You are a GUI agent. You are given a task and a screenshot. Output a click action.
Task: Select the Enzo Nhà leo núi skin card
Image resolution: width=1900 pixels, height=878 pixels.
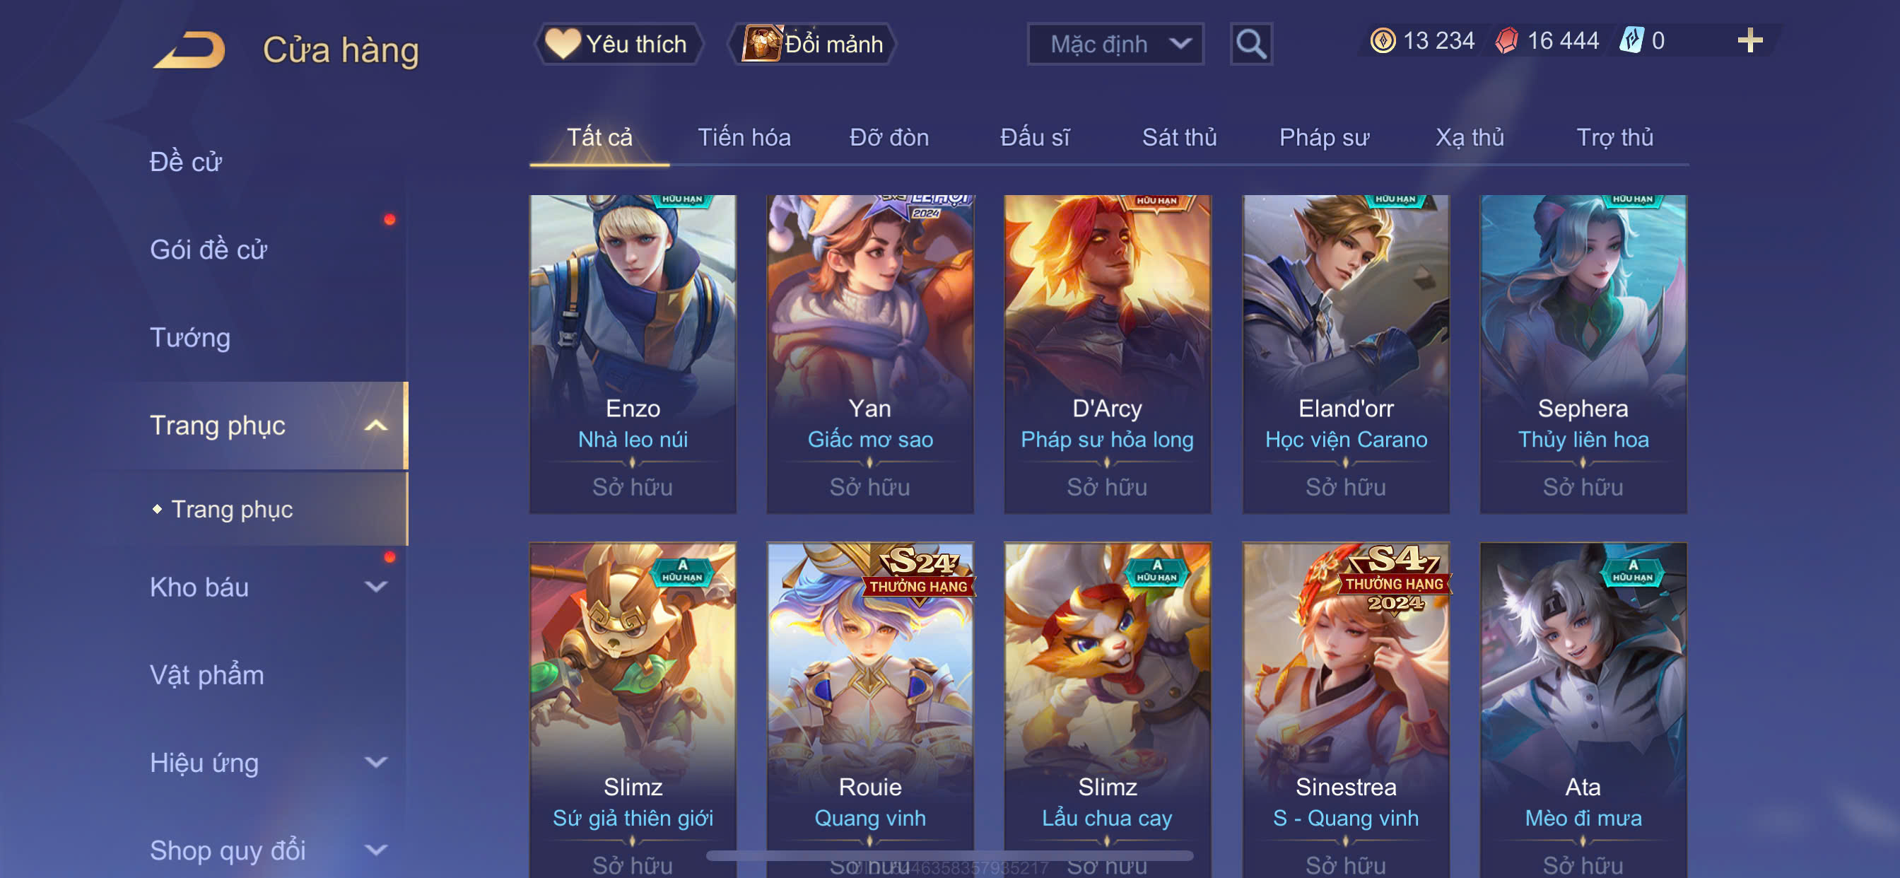[x=632, y=354]
